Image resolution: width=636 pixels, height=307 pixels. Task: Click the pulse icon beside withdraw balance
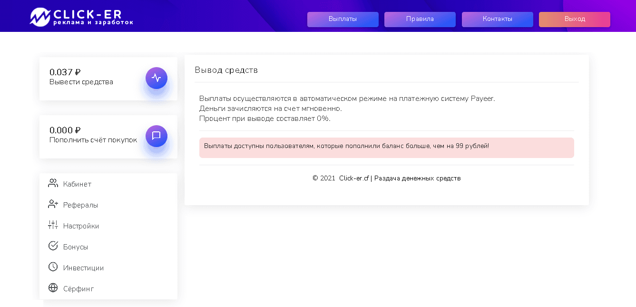point(156,78)
